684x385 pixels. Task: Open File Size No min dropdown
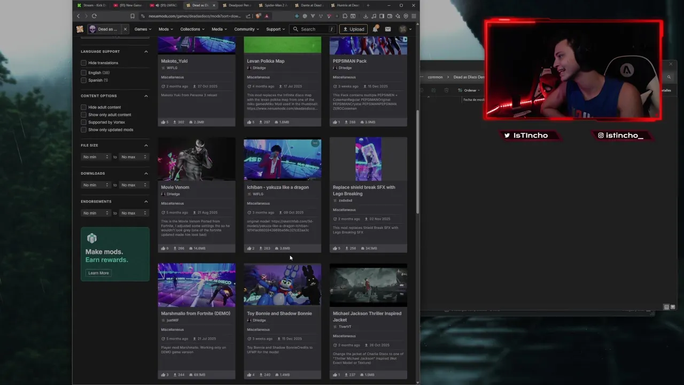(x=96, y=157)
